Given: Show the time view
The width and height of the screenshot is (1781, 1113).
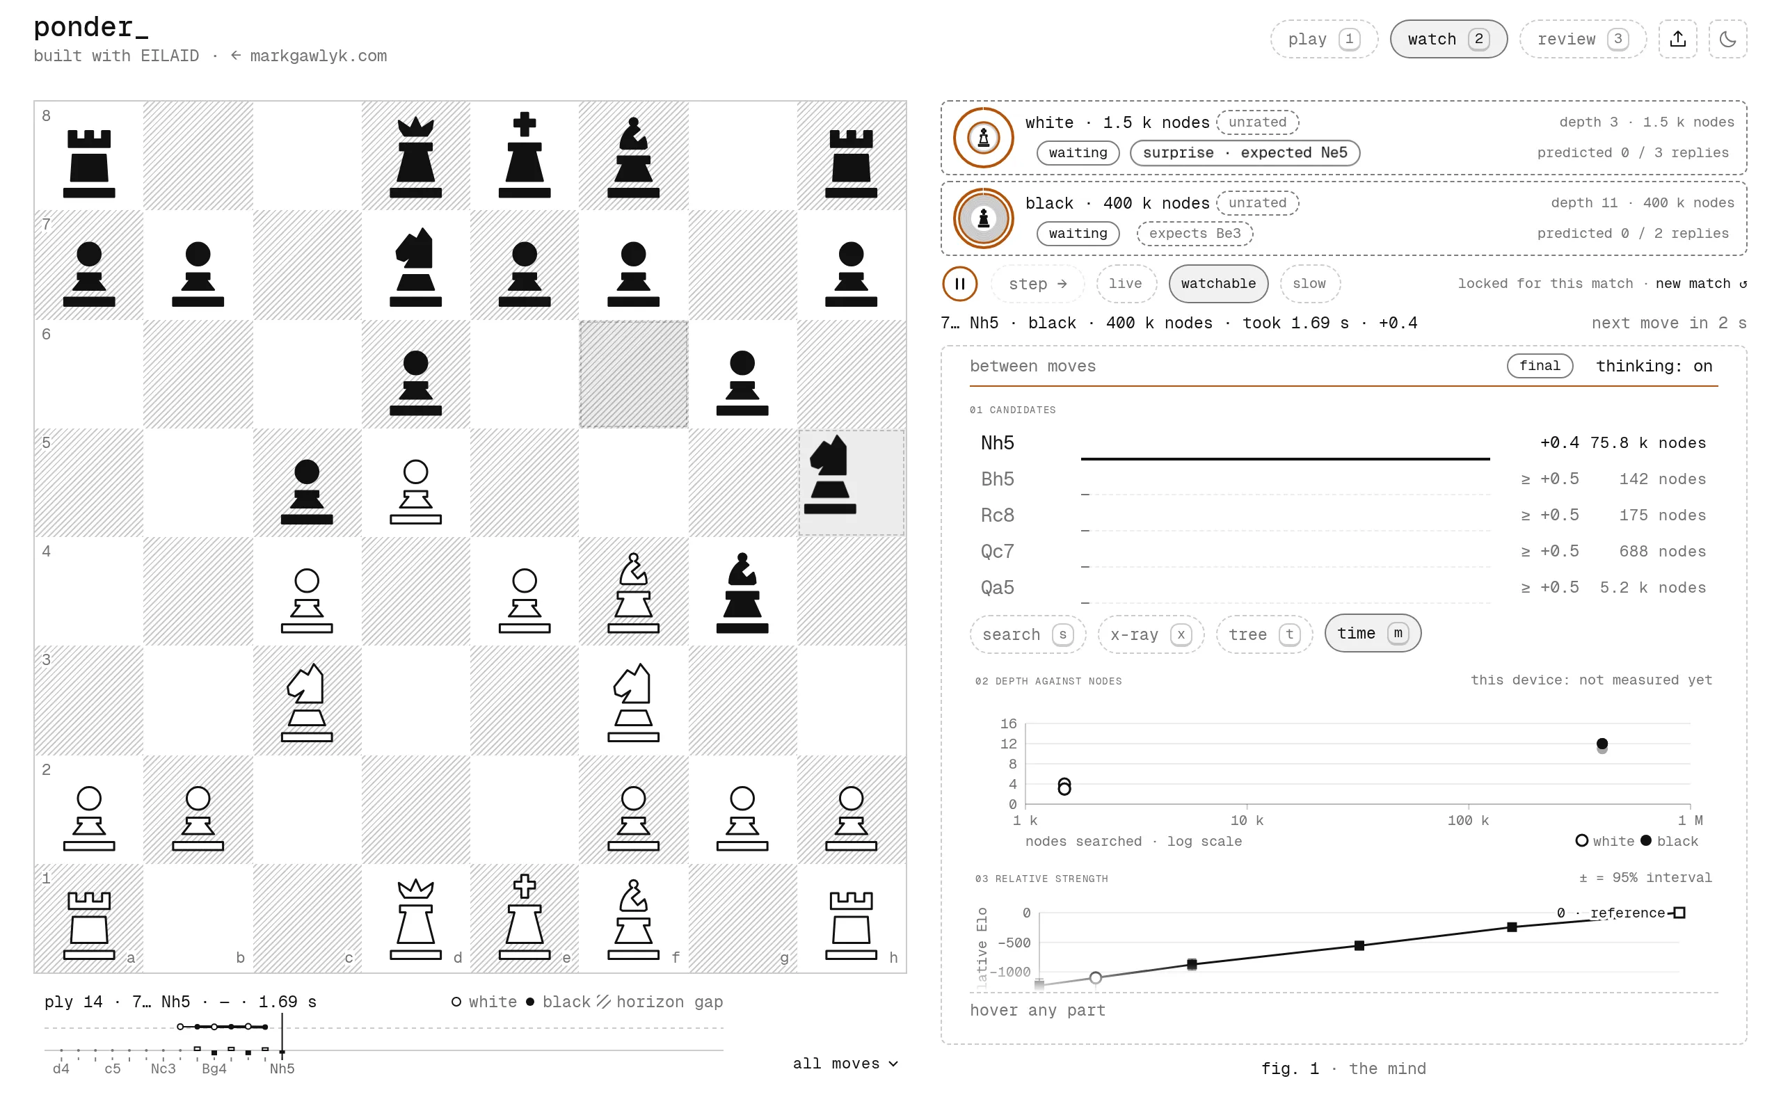Looking at the screenshot, I should 1372,633.
